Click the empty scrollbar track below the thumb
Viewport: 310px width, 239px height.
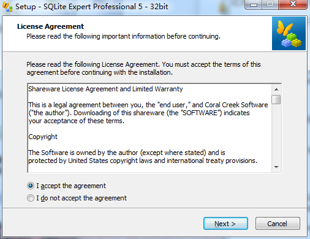tap(276, 134)
